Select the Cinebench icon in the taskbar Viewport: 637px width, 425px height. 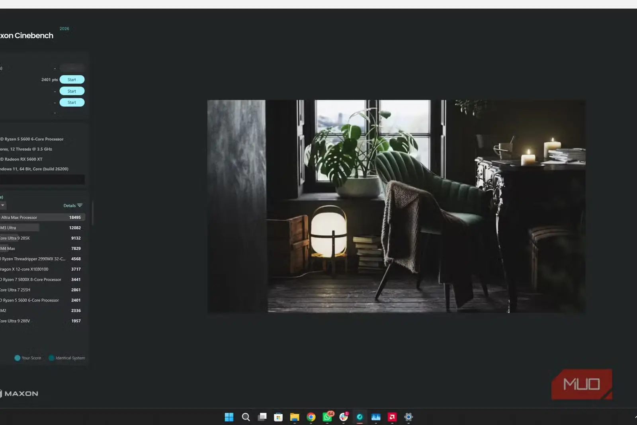tap(360, 417)
